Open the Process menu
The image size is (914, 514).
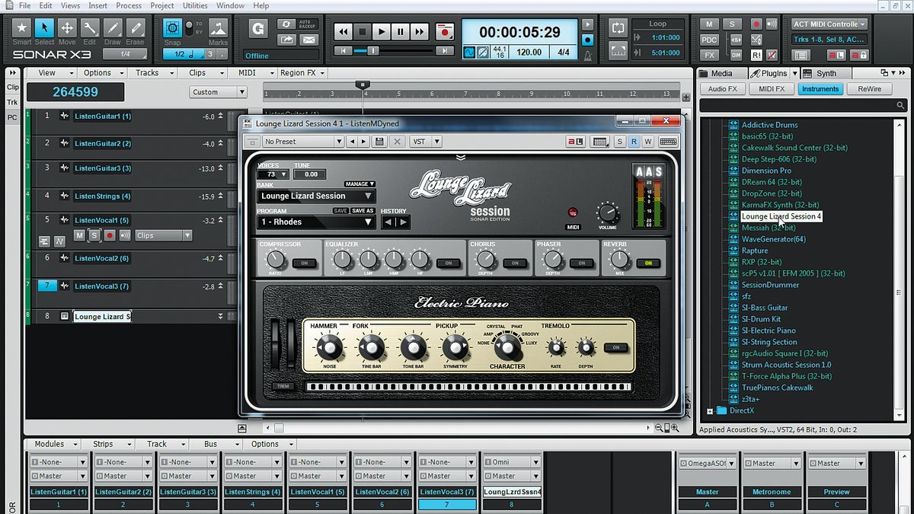pyautogui.click(x=128, y=5)
